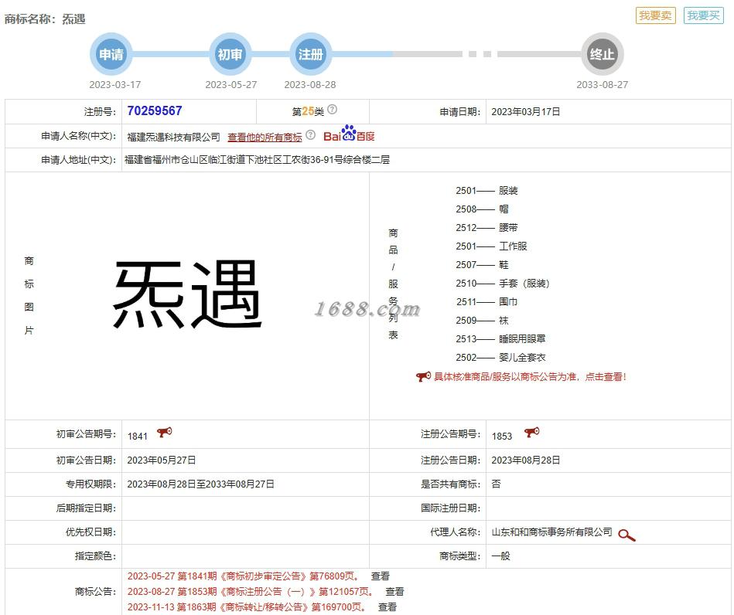Search applicant via Baidu logo
This screenshot has height=615, width=734.
[349, 134]
